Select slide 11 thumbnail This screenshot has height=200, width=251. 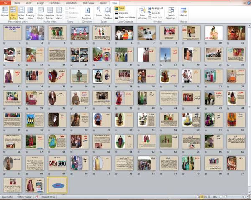(x=236, y=33)
